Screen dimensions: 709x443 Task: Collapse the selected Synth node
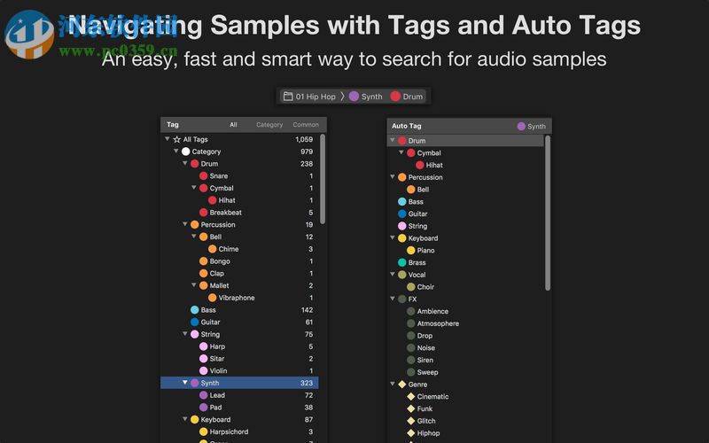(x=185, y=383)
